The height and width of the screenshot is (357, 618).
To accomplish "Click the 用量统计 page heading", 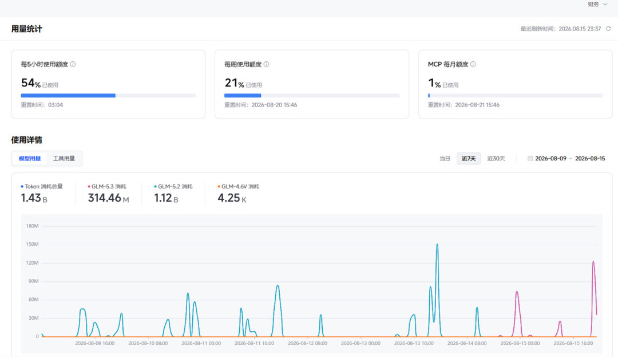I will pos(26,29).
